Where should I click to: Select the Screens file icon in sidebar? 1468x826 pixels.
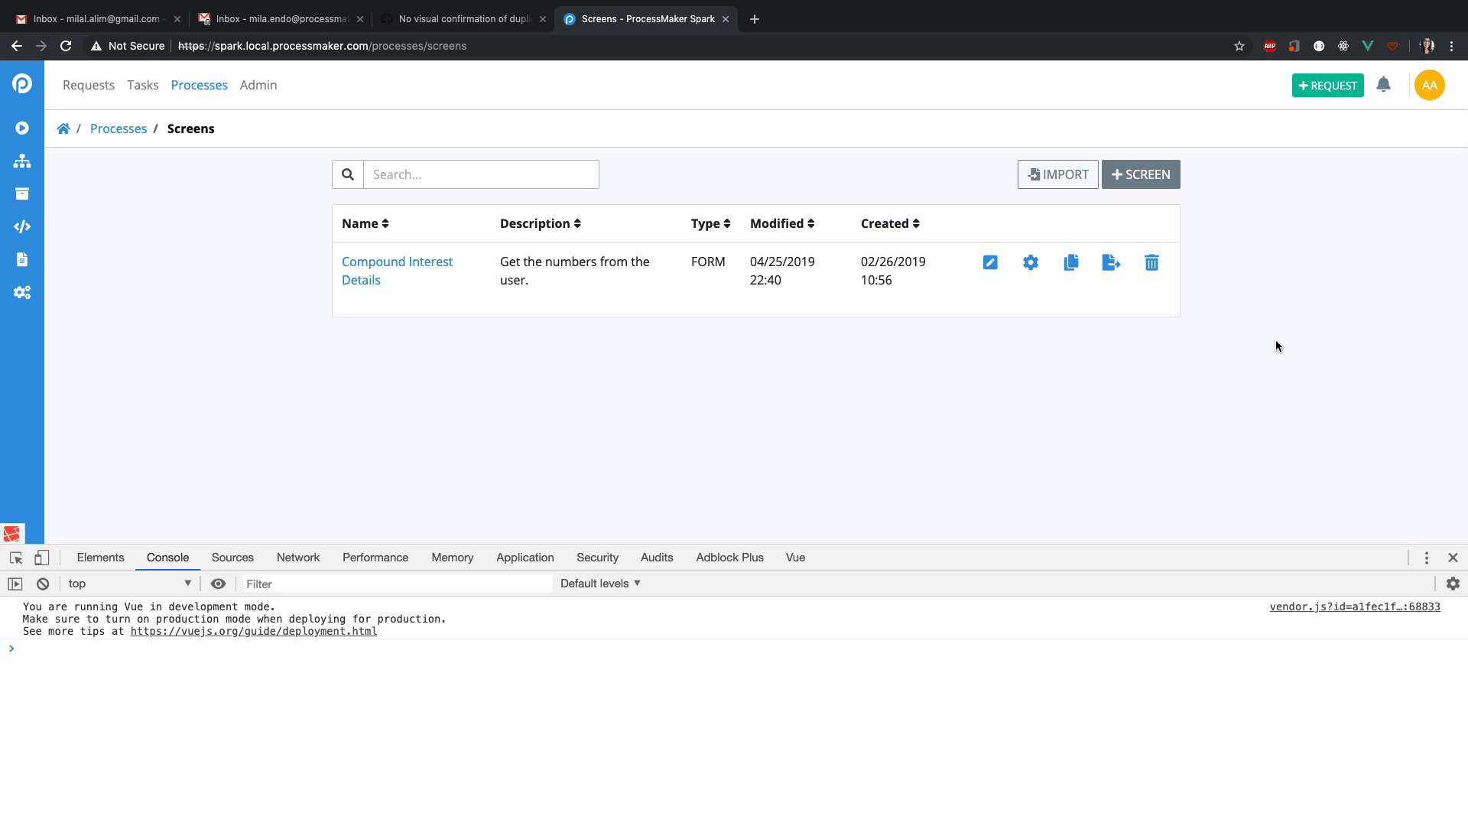22,259
